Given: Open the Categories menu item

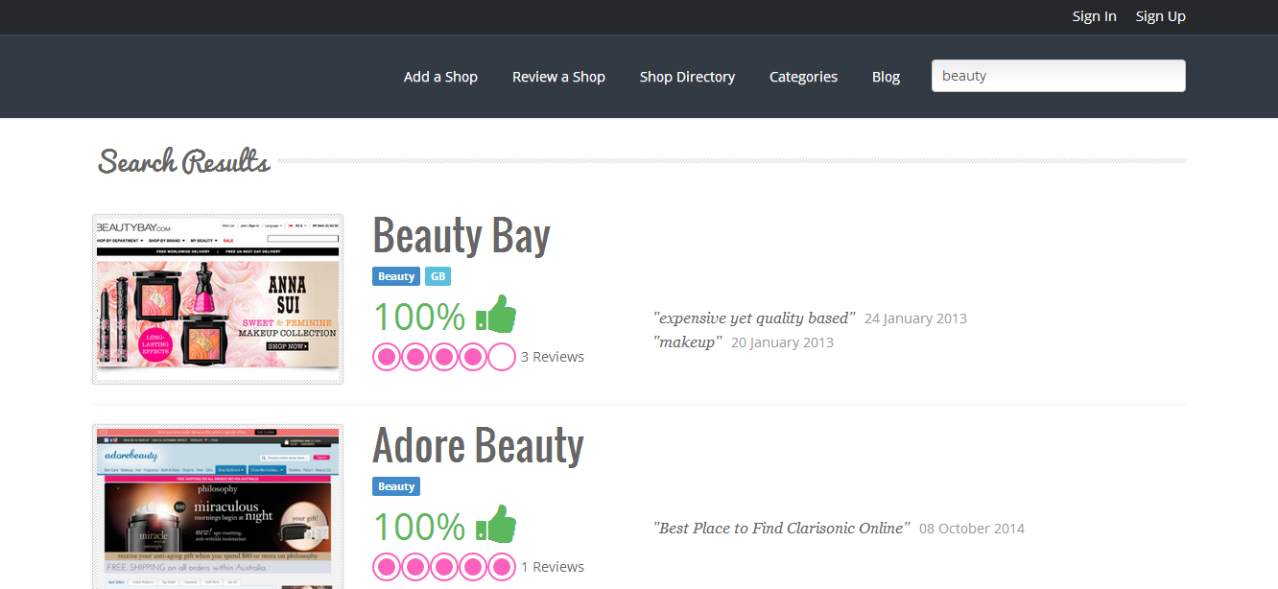Looking at the screenshot, I should 803,77.
